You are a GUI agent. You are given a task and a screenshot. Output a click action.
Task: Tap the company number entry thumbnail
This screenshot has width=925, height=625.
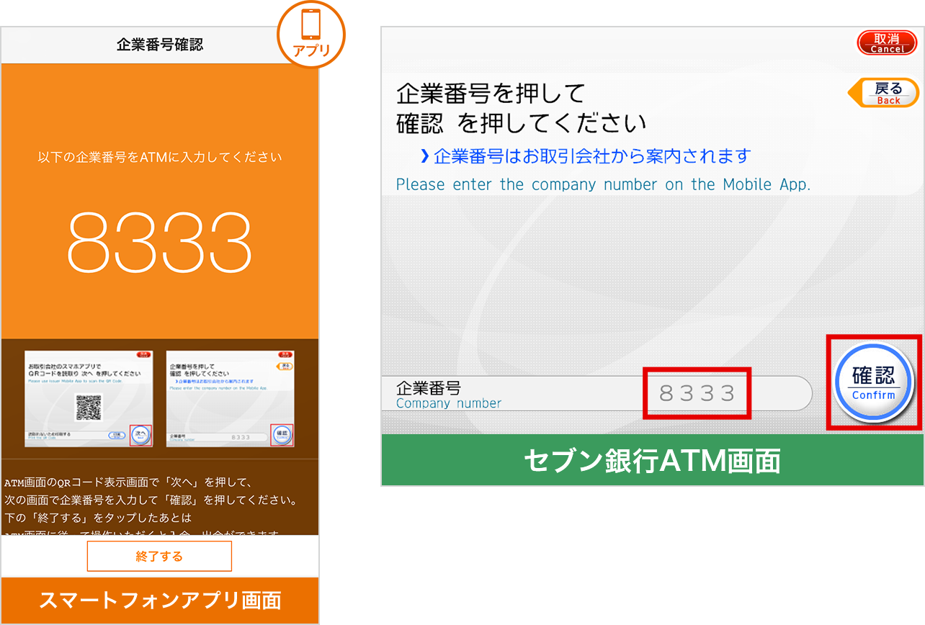click(x=219, y=400)
